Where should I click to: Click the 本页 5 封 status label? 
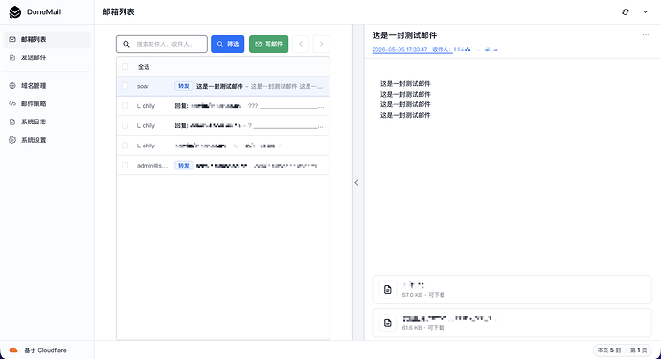click(609, 350)
